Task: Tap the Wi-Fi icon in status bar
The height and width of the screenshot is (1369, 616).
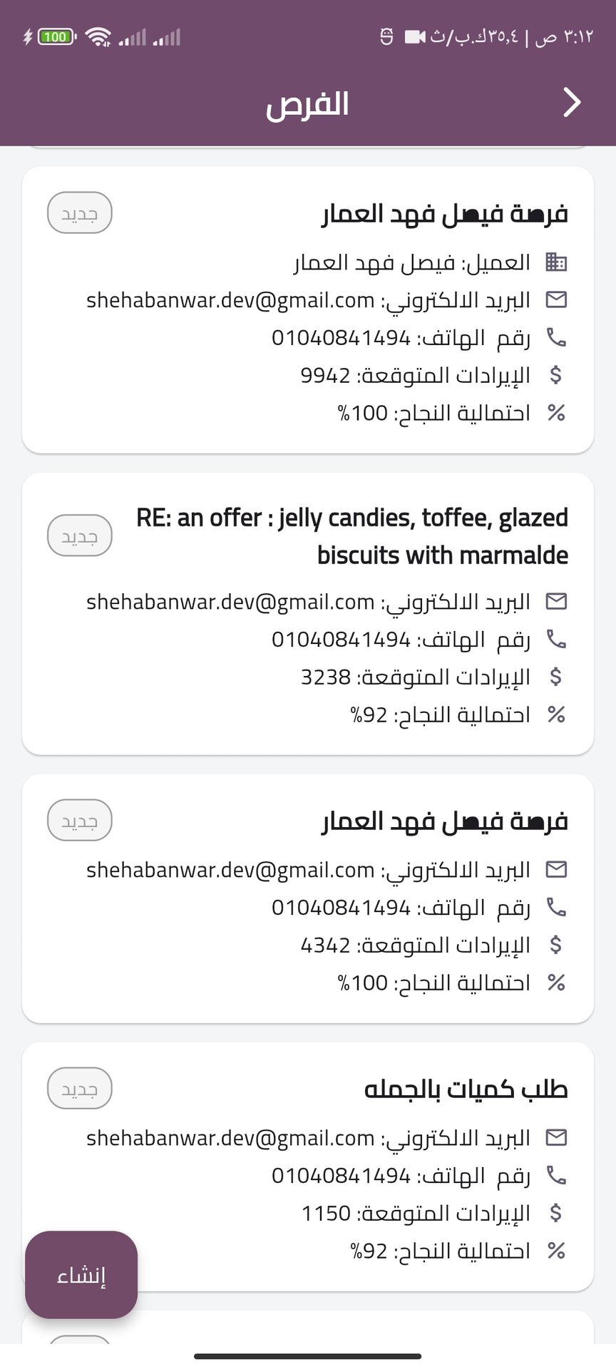Action: coord(98,36)
